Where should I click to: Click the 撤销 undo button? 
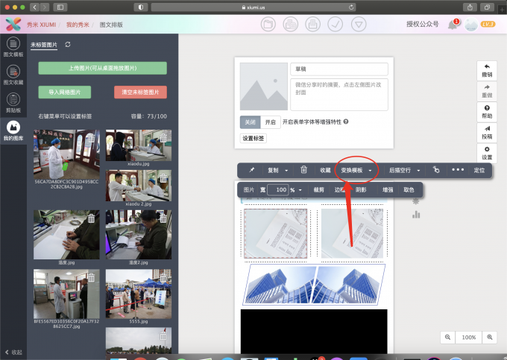click(487, 71)
